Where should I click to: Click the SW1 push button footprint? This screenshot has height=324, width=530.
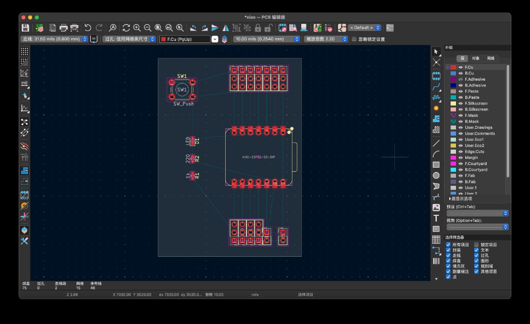(x=182, y=90)
